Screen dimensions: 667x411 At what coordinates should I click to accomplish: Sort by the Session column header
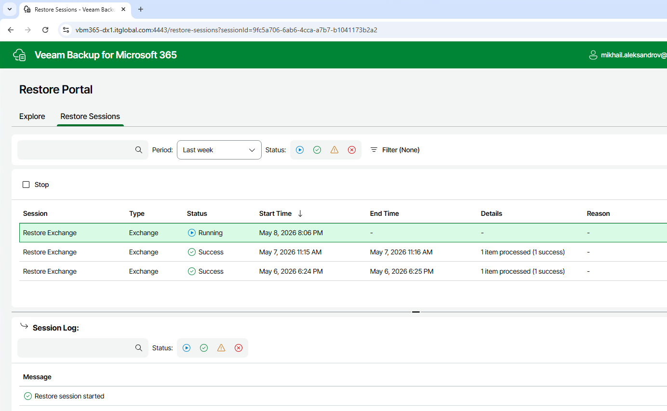click(x=35, y=213)
